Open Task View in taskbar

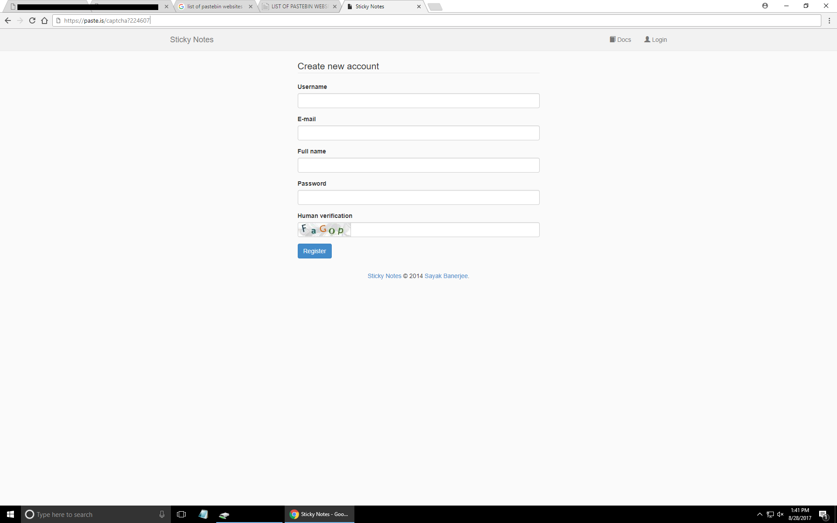click(181, 514)
